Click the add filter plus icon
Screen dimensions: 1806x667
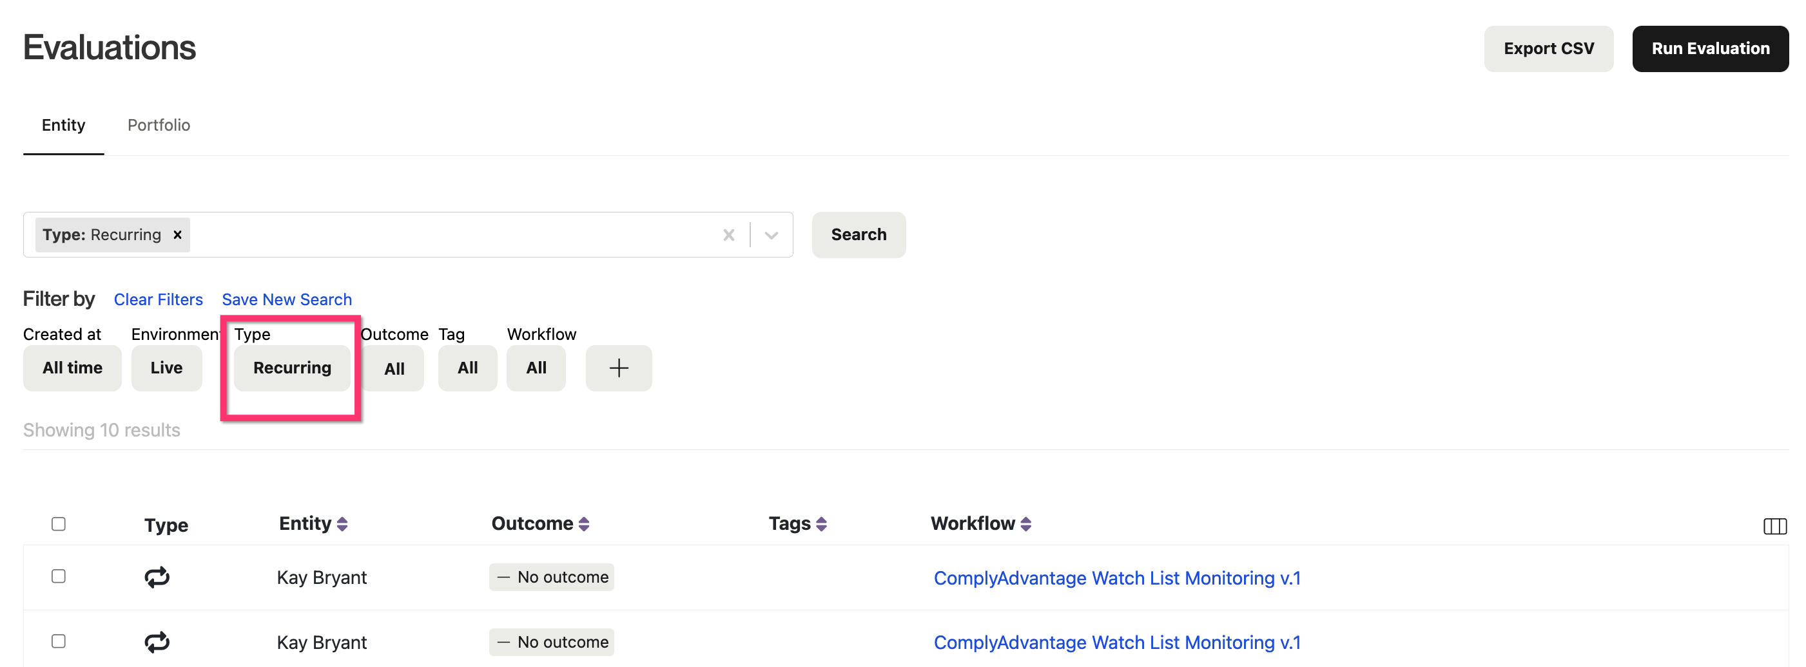click(x=617, y=368)
